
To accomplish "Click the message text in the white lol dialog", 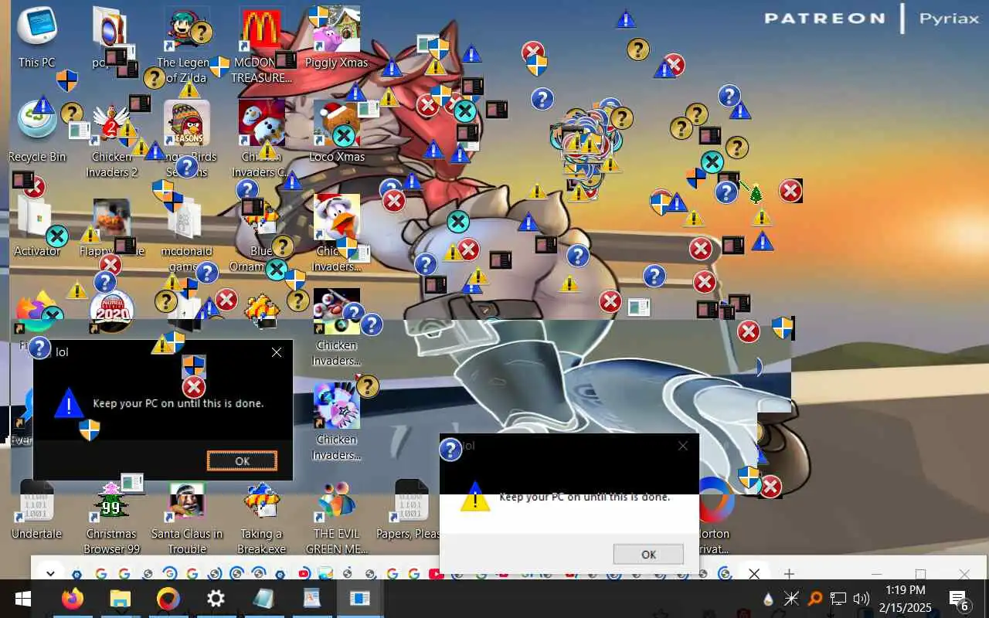I will coord(585,497).
